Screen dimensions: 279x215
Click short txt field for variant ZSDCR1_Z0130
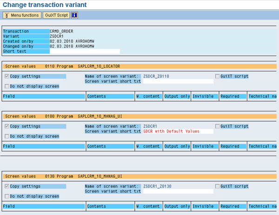click(178, 191)
